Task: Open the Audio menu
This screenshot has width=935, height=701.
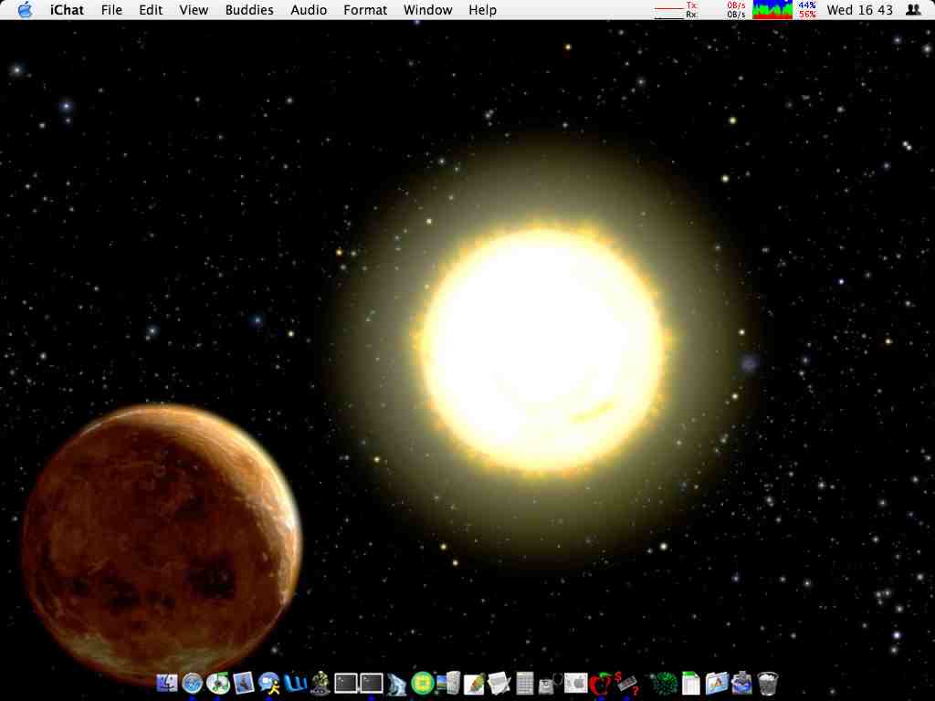Action: [x=309, y=10]
